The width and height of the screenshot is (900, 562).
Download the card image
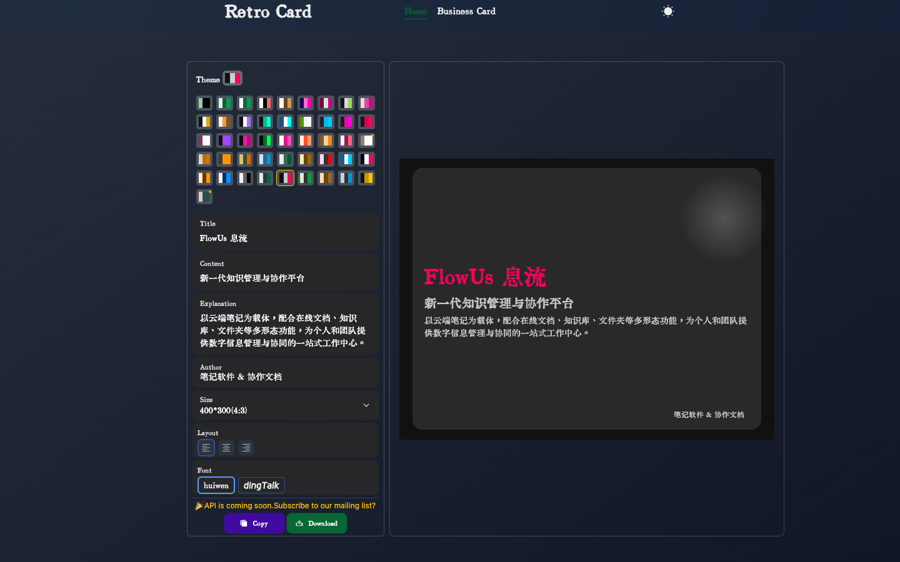(x=317, y=523)
